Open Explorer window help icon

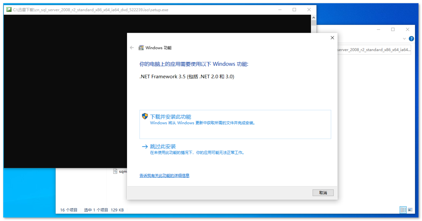click(x=411, y=39)
